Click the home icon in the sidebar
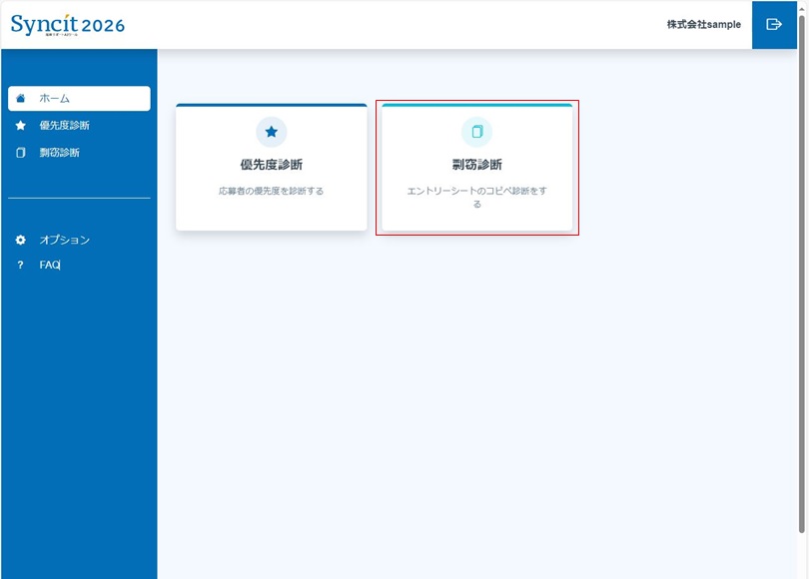 21,98
